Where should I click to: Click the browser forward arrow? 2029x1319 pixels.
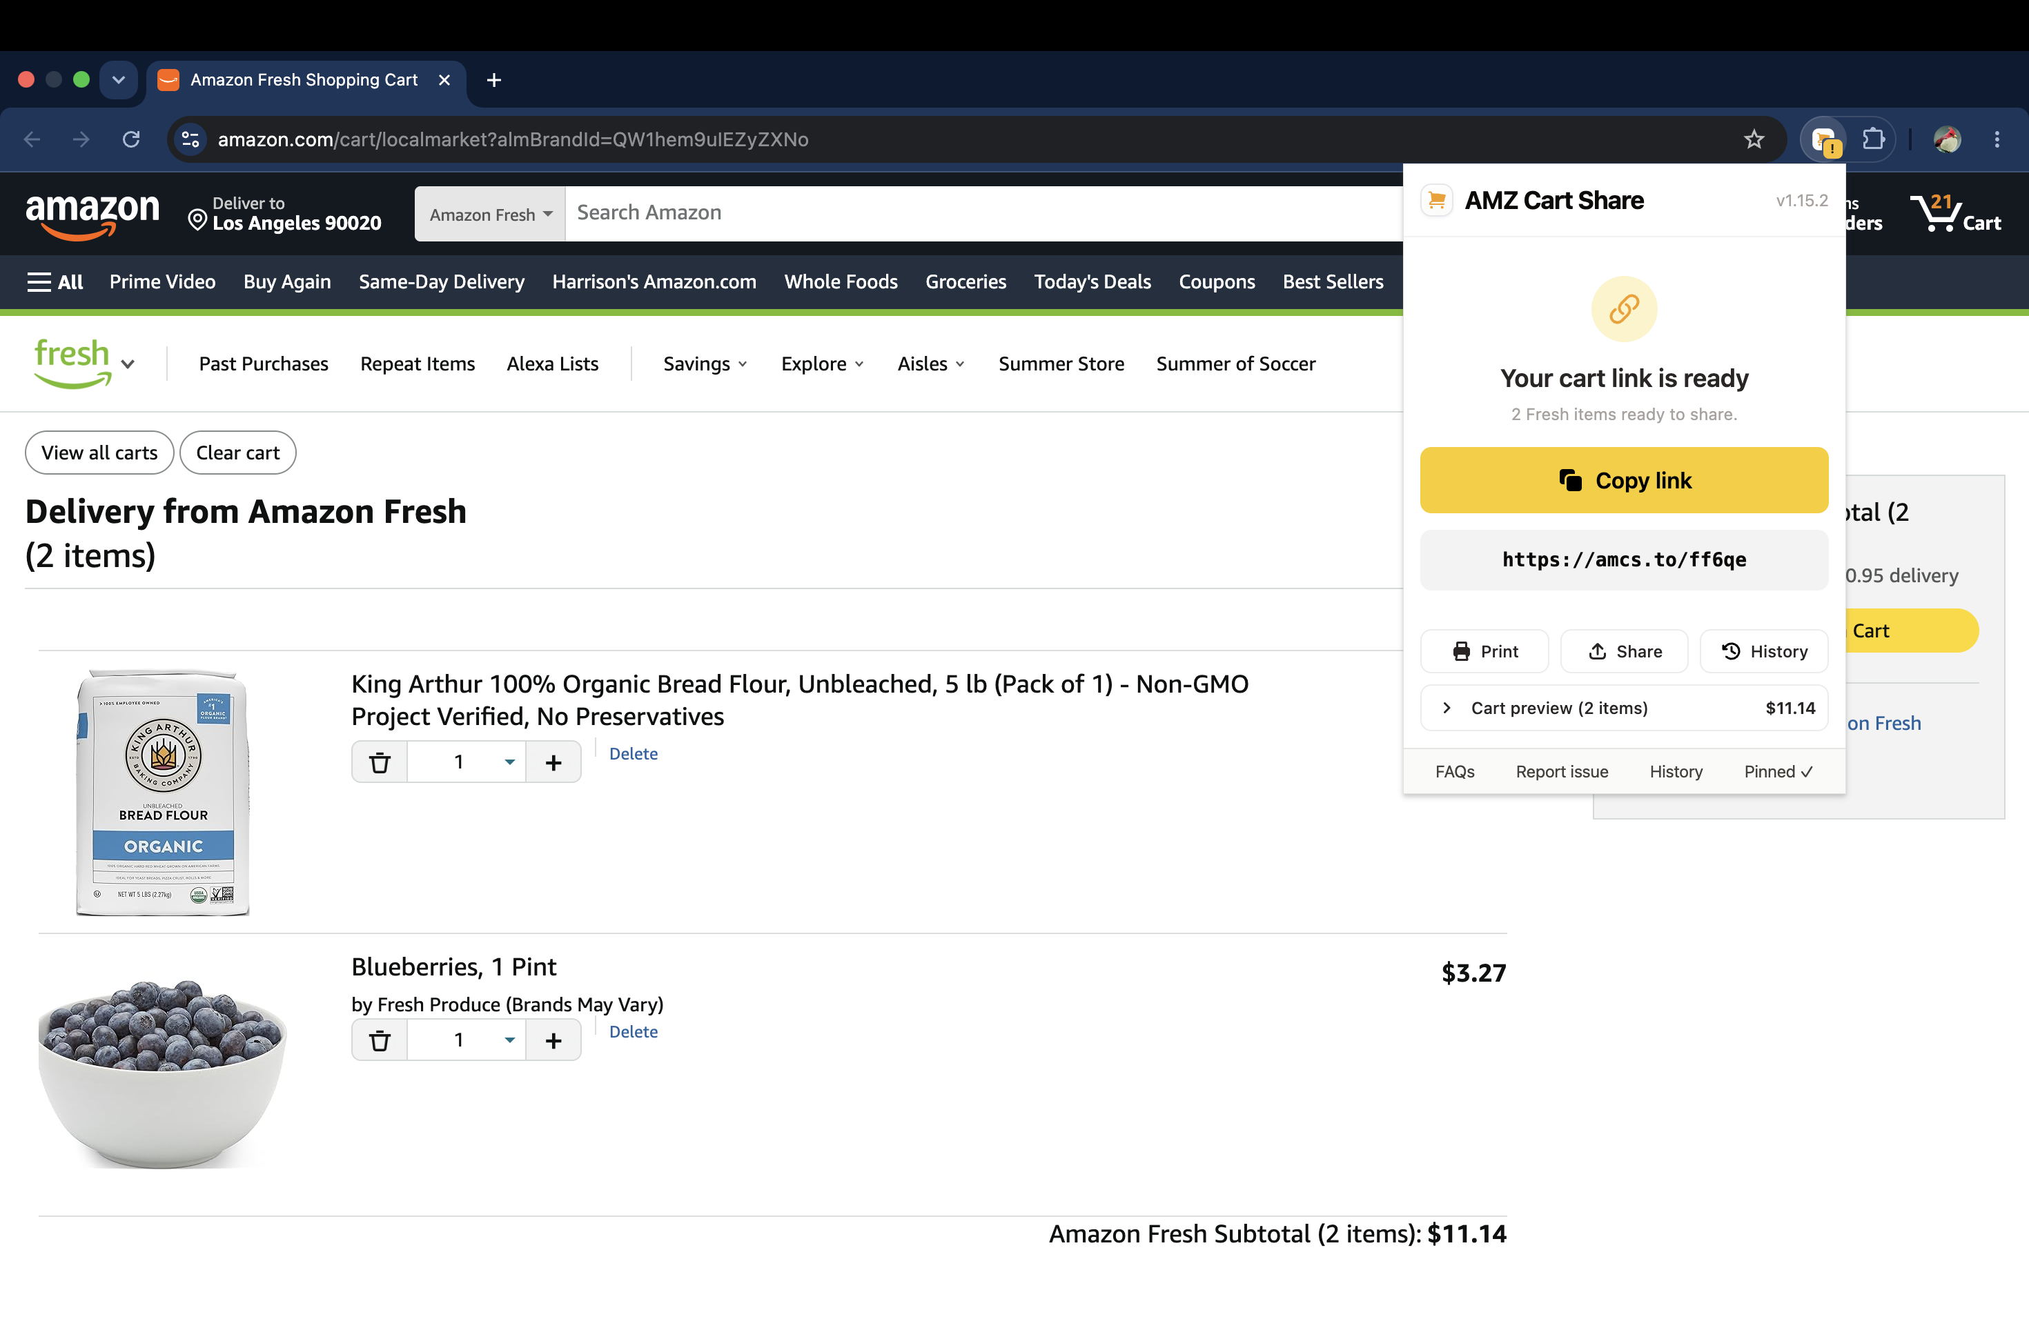[x=81, y=139]
